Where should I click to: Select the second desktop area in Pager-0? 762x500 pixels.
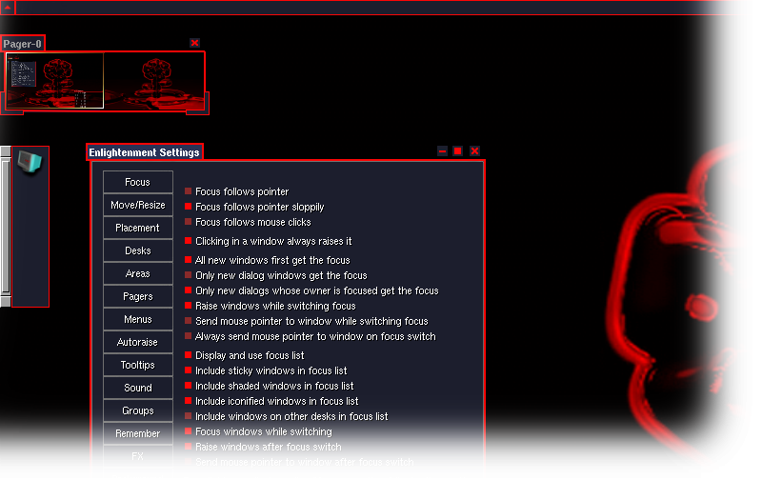[153, 81]
